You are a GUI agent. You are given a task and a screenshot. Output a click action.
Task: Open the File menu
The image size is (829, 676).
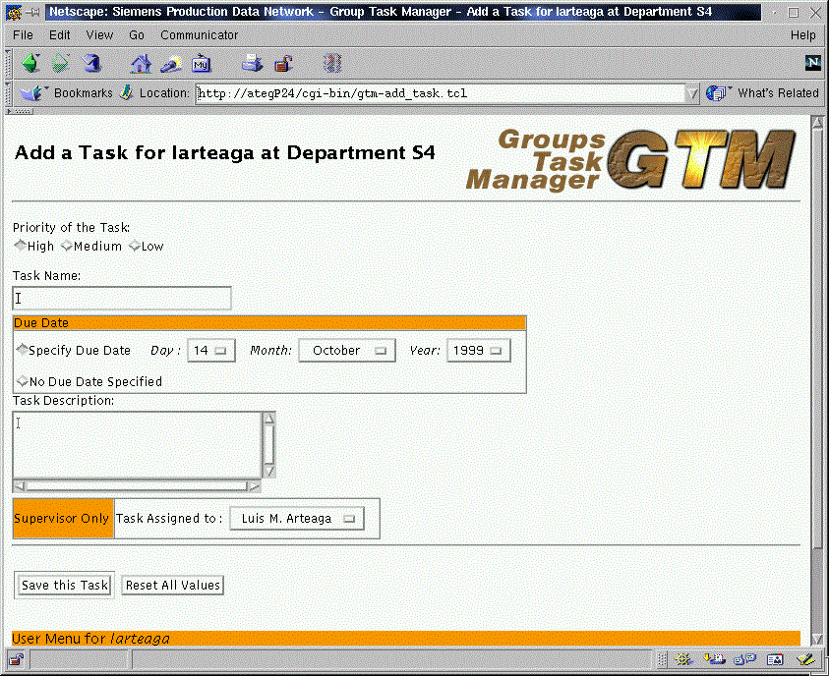click(x=23, y=35)
